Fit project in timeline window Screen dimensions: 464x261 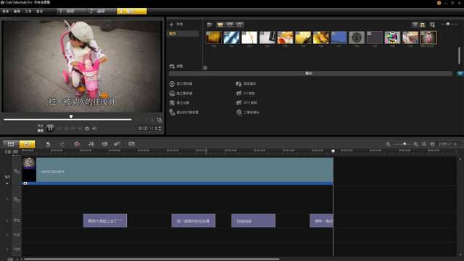[x=423, y=144]
